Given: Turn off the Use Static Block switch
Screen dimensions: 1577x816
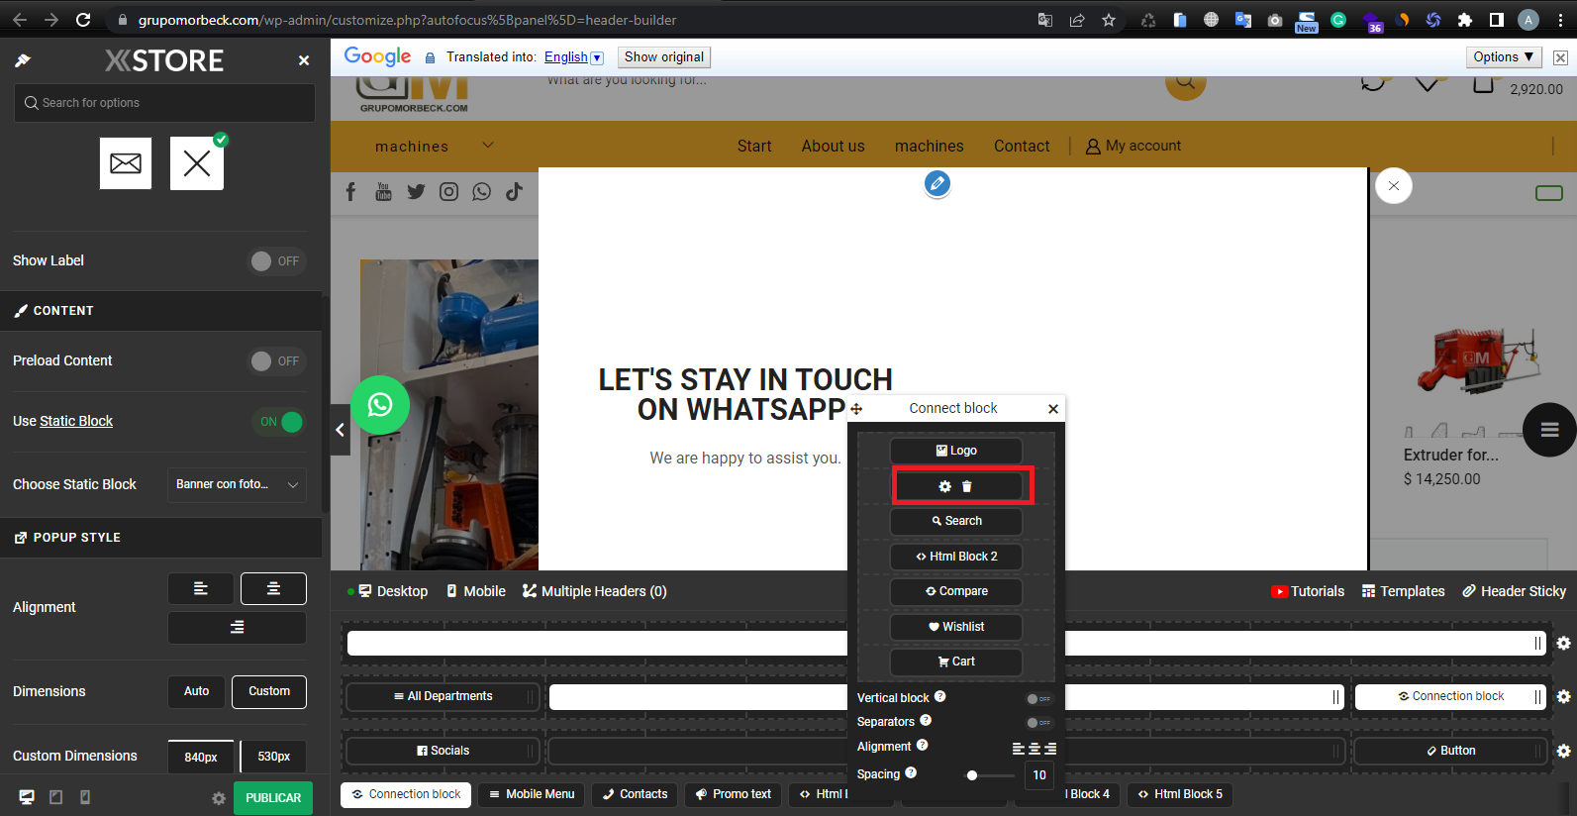Looking at the screenshot, I should pyautogui.click(x=279, y=422).
